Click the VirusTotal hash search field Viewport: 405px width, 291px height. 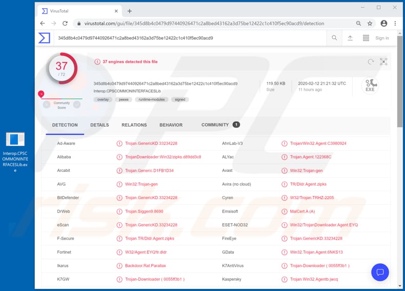pos(190,38)
